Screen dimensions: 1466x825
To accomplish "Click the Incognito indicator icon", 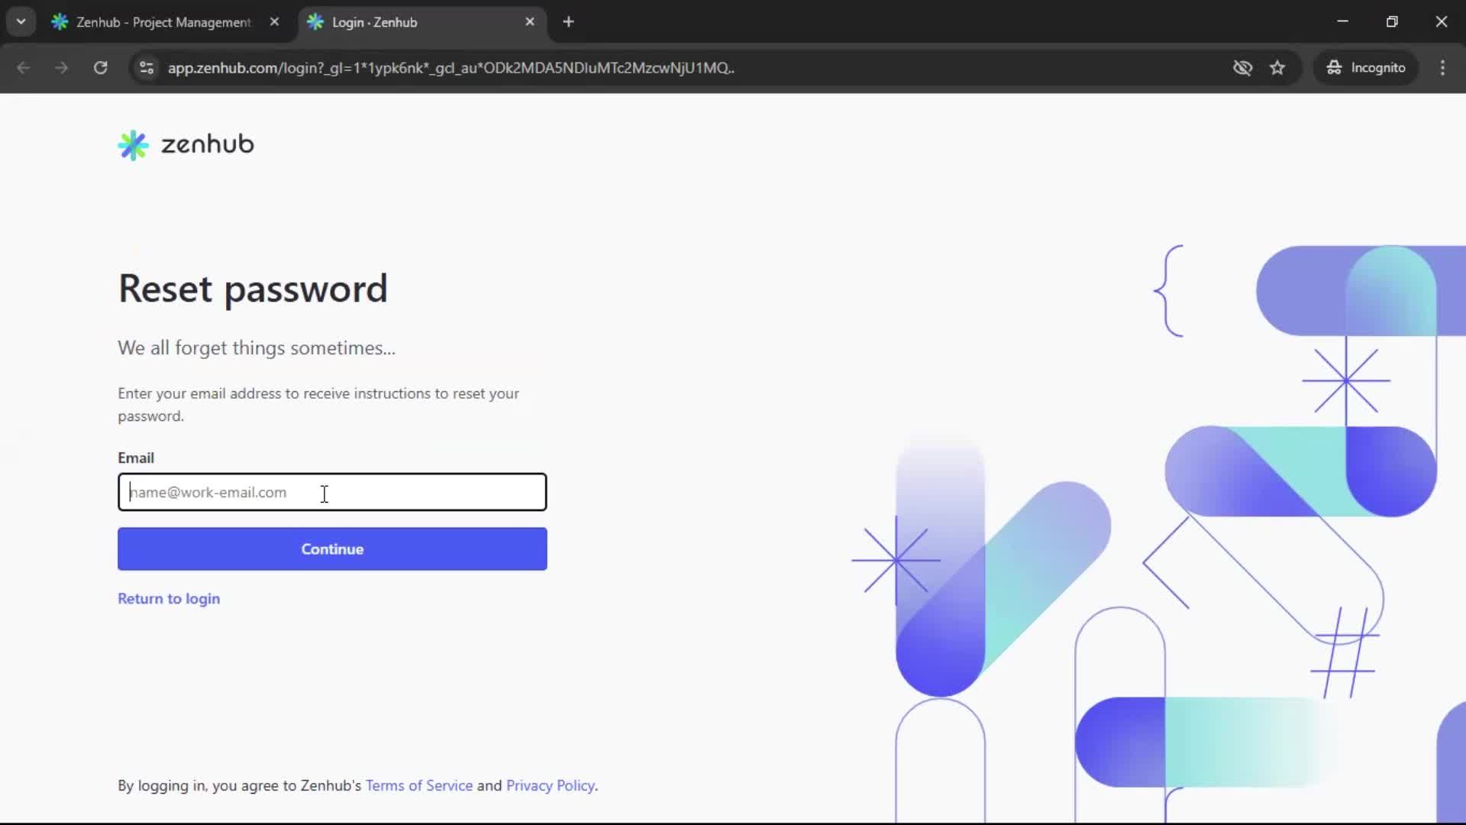I will pyautogui.click(x=1333, y=67).
